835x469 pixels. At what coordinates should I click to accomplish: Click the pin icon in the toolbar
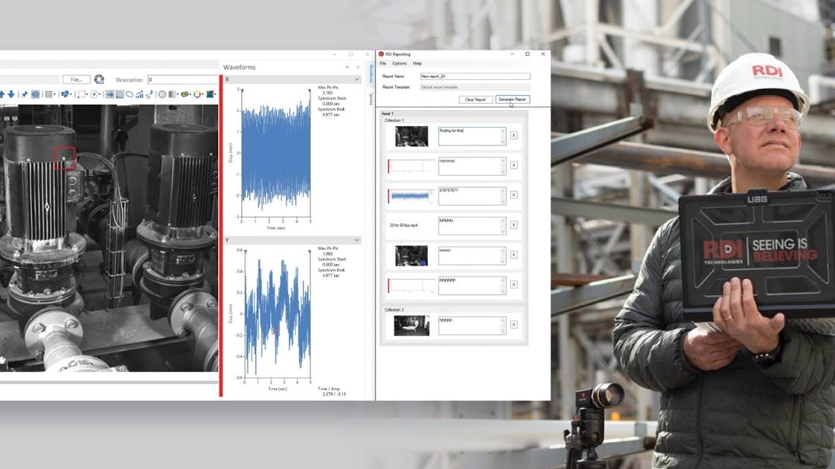pyautogui.click(x=24, y=94)
